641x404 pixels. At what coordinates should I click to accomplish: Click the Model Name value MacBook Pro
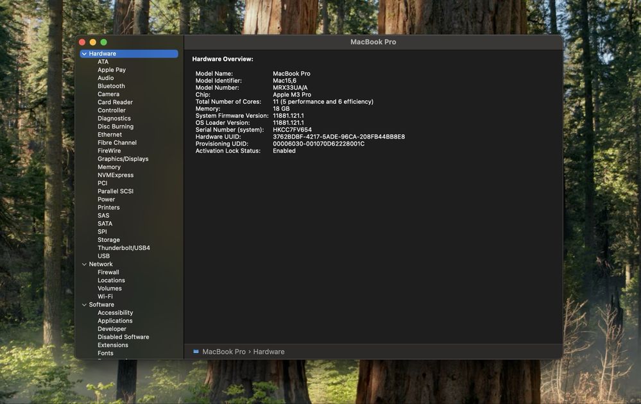point(291,74)
